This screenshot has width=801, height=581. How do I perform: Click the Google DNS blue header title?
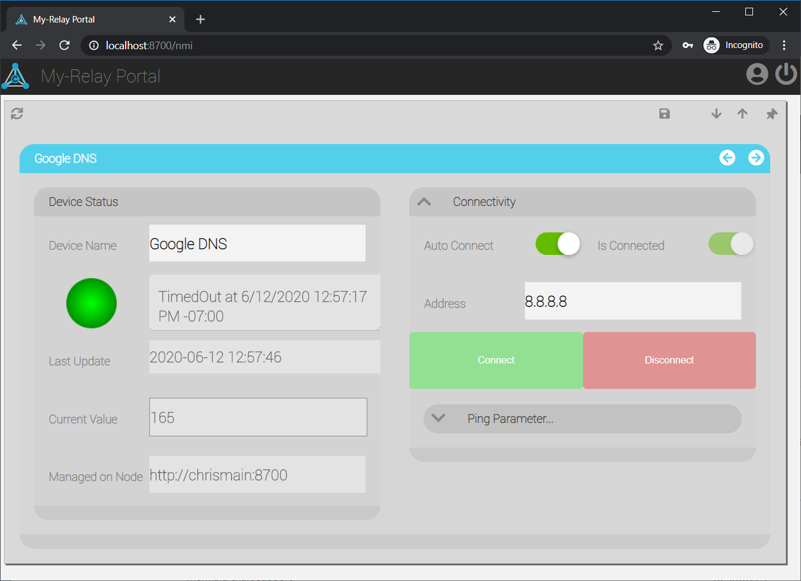65,158
